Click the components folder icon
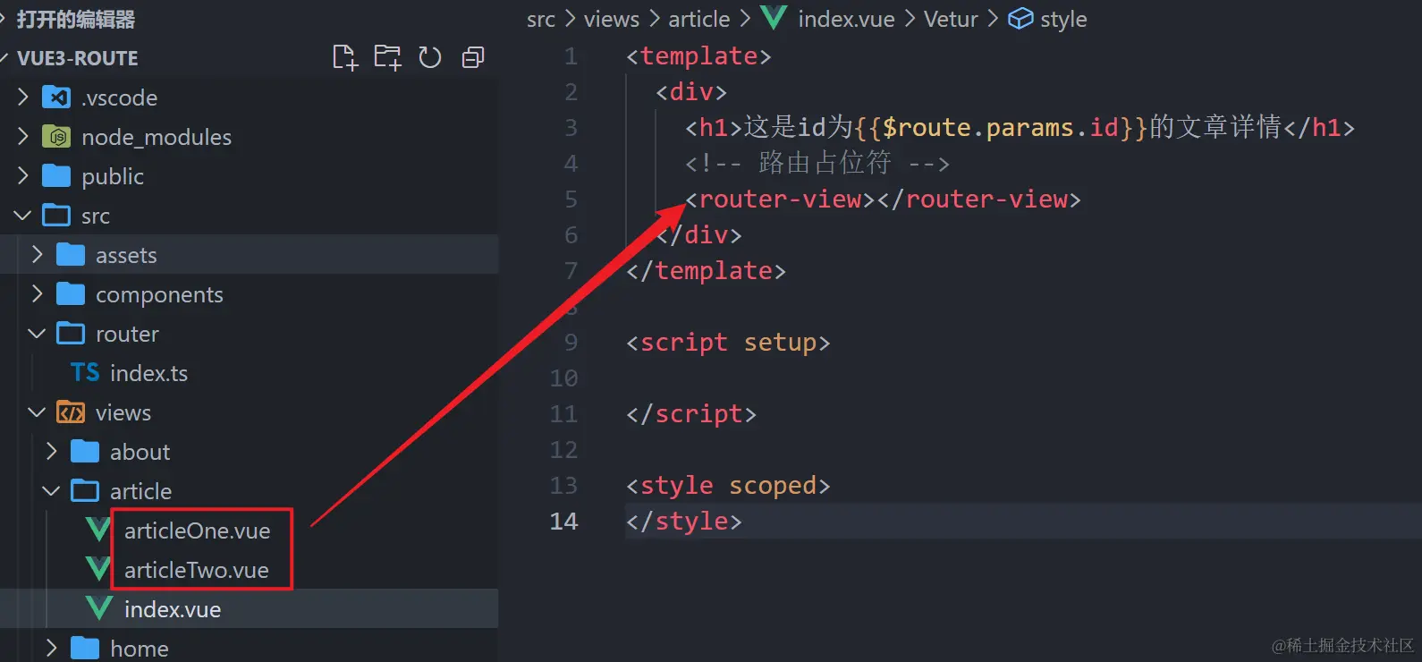1422x662 pixels. (71, 293)
